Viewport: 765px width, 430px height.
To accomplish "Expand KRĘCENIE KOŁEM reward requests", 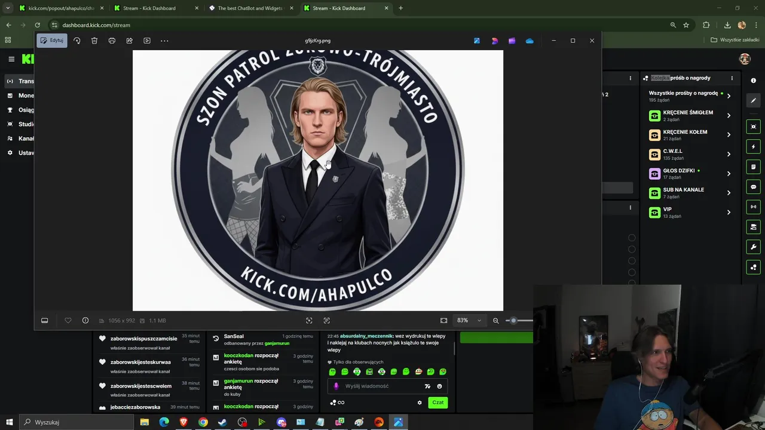I will click(729, 135).
